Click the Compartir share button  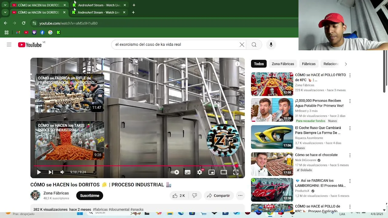click(x=218, y=196)
